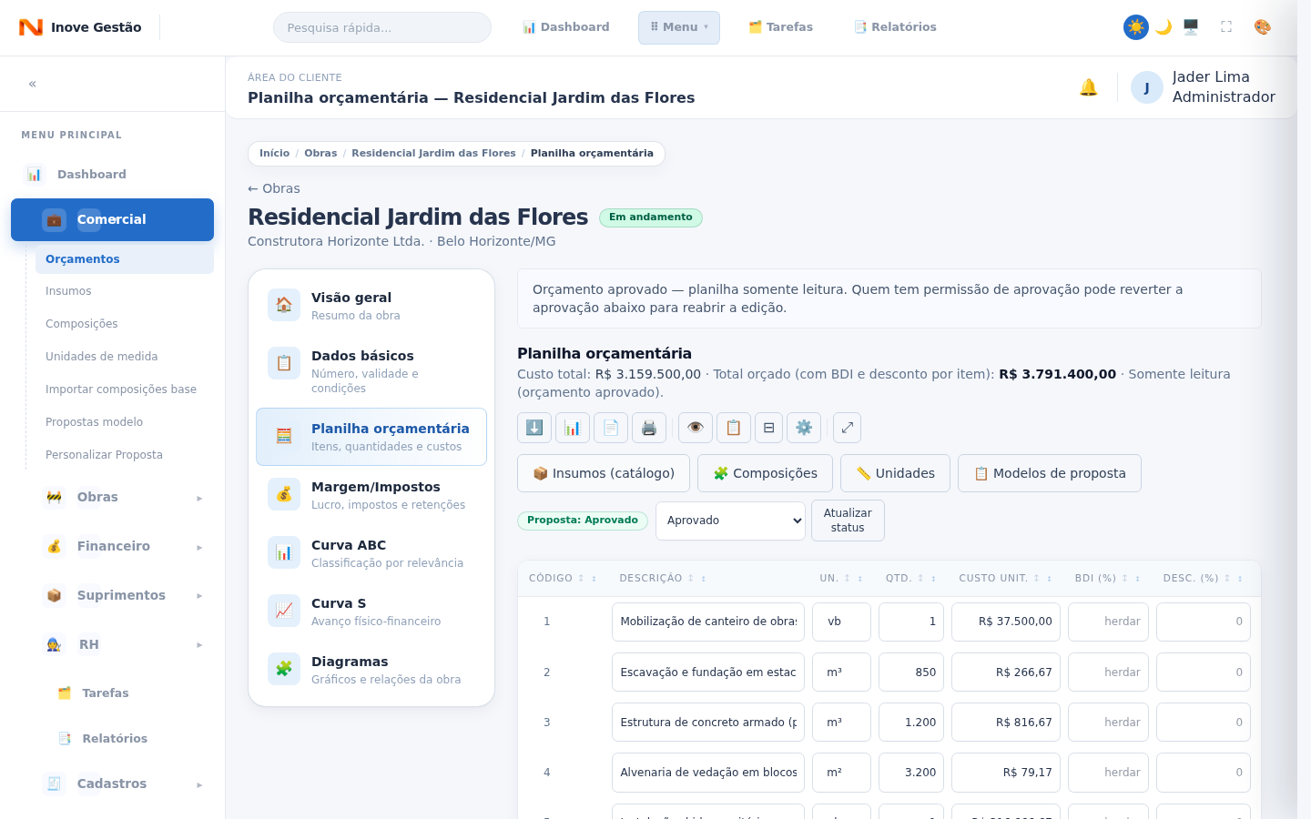The height and width of the screenshot is (819, 1311).
Task: Click Insumos submenu item in sidebar
Action: coord(125,291)
